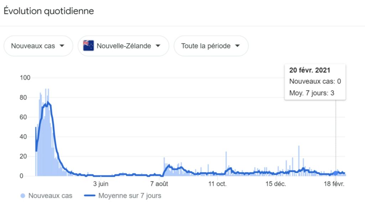Click the Nouveaux cas legend label
365x205 pixels.
50,196
